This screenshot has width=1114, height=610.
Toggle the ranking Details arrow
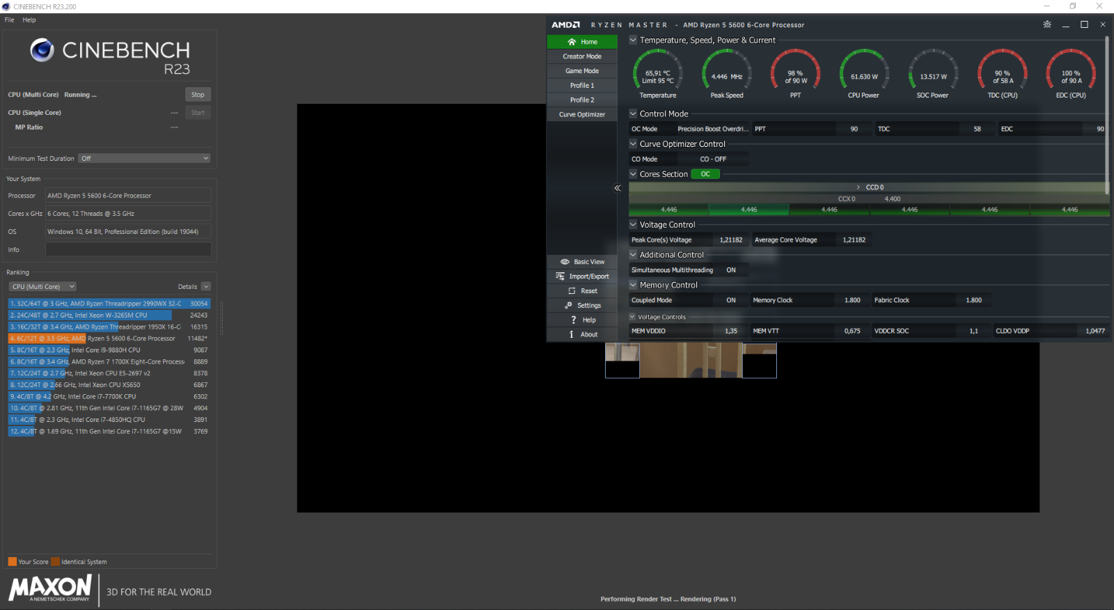pos(205,287)
